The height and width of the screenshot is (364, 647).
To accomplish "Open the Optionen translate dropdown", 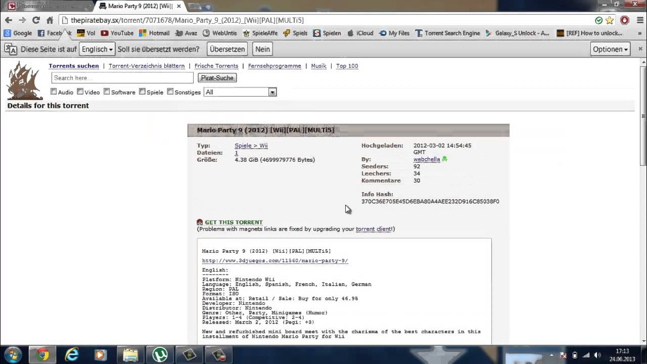I will [x=611, y=49].
